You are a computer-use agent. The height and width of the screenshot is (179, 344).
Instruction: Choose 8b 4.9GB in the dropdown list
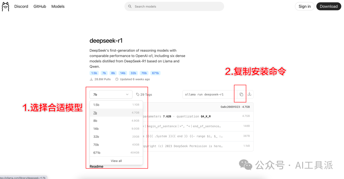coord(116,121)
